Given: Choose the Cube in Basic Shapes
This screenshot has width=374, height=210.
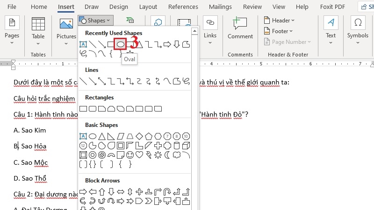Looking at the screenshot, I should (186, 146).
